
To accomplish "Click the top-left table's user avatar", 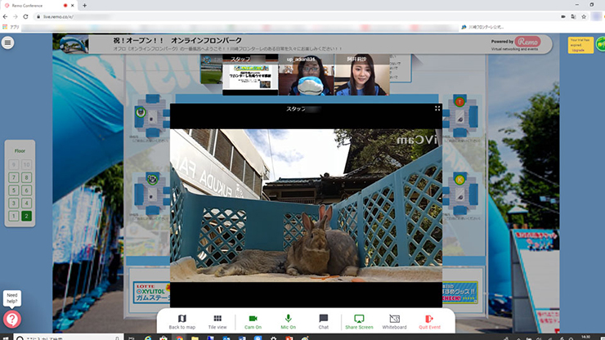I will tap(141, 112).
